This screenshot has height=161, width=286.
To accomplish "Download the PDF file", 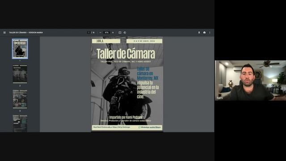I will (x=199, y=33).
